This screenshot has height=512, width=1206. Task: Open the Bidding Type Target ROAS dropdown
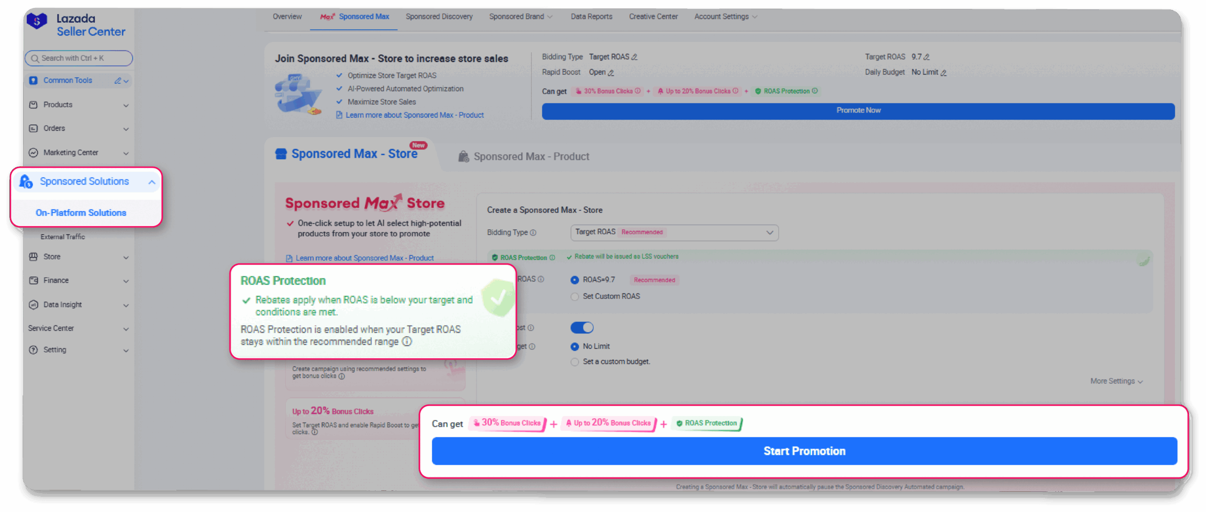tap(674, 233)
